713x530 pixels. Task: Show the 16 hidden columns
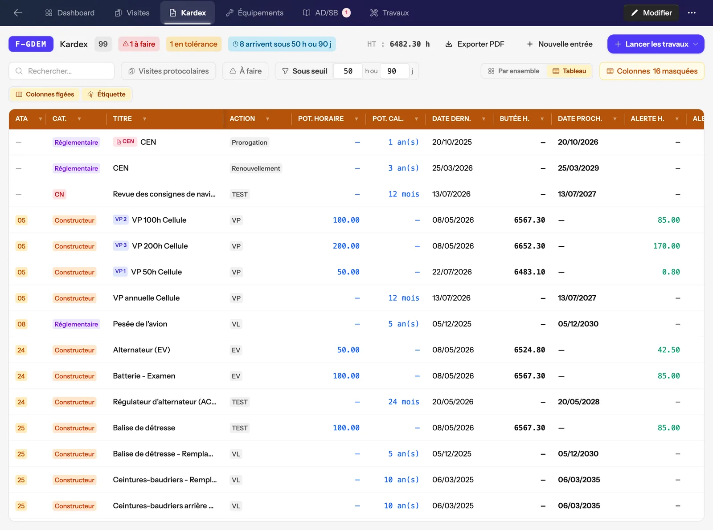(652, 71)
